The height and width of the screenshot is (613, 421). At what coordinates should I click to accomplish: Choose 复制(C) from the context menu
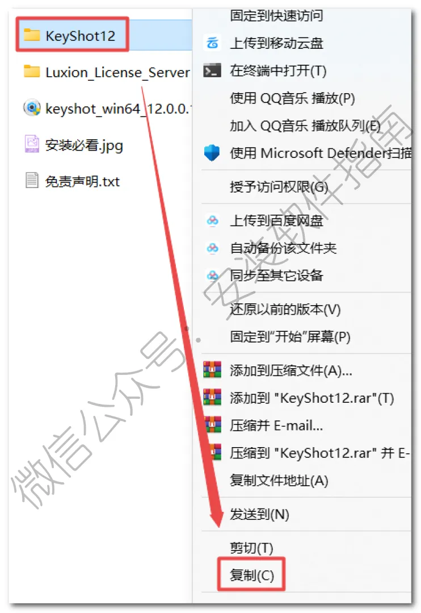[x=252, y=575]
